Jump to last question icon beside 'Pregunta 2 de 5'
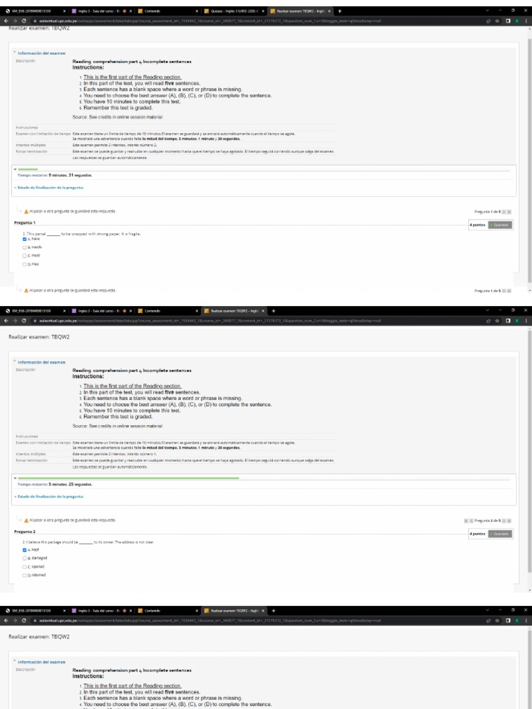This screenshot has width=532, height=709. pyautogui.click(x=510, y=521)
